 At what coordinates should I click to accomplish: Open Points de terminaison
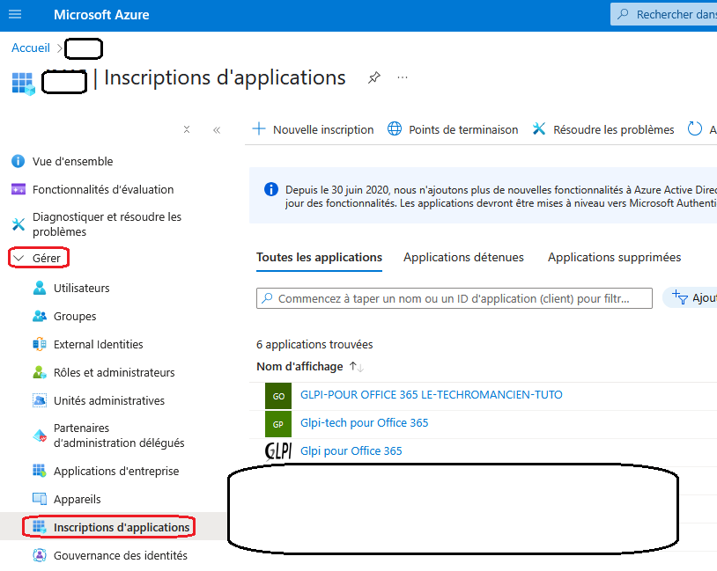tap(463, 129)
